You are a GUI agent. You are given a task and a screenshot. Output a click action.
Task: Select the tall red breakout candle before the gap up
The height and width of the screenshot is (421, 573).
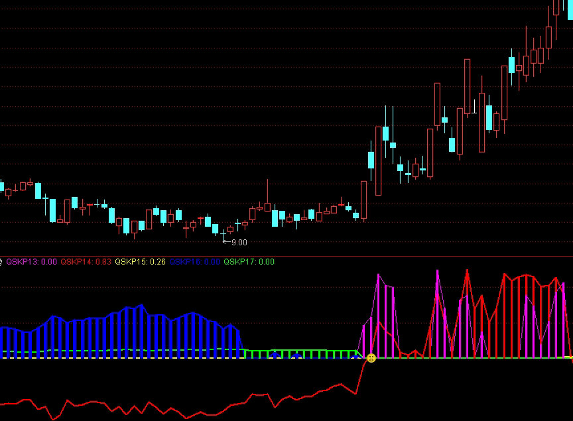[363, 200]
